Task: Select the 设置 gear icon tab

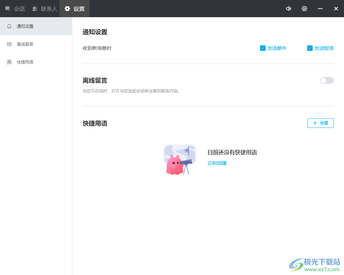Action: 67,9
